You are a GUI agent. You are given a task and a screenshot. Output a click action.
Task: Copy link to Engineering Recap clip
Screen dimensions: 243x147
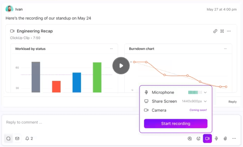pos(215,31)
